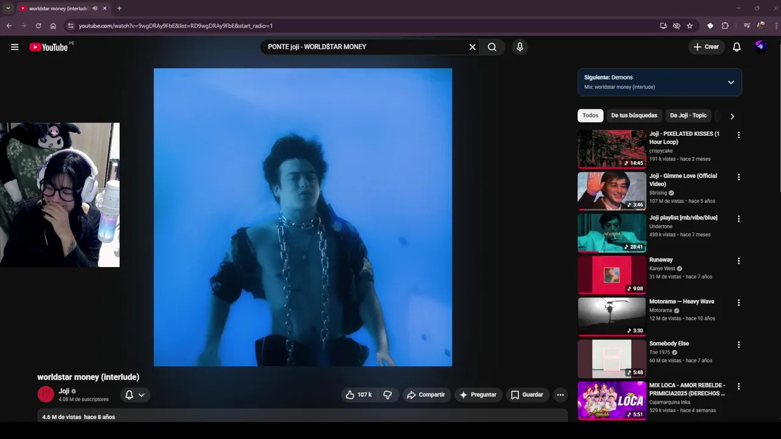781x439 pixels.
Task: Play Joji playlist rnb/vibe/blue thumbnail
Action: pos(611,233)
